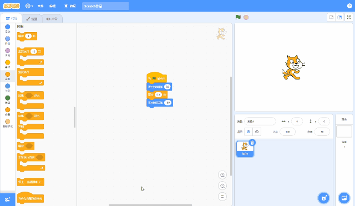Image resolution: width=355 pixels, height=206 pixels.
Task: Click the repeat block's 10 value field
Action: tap(33, 51)
